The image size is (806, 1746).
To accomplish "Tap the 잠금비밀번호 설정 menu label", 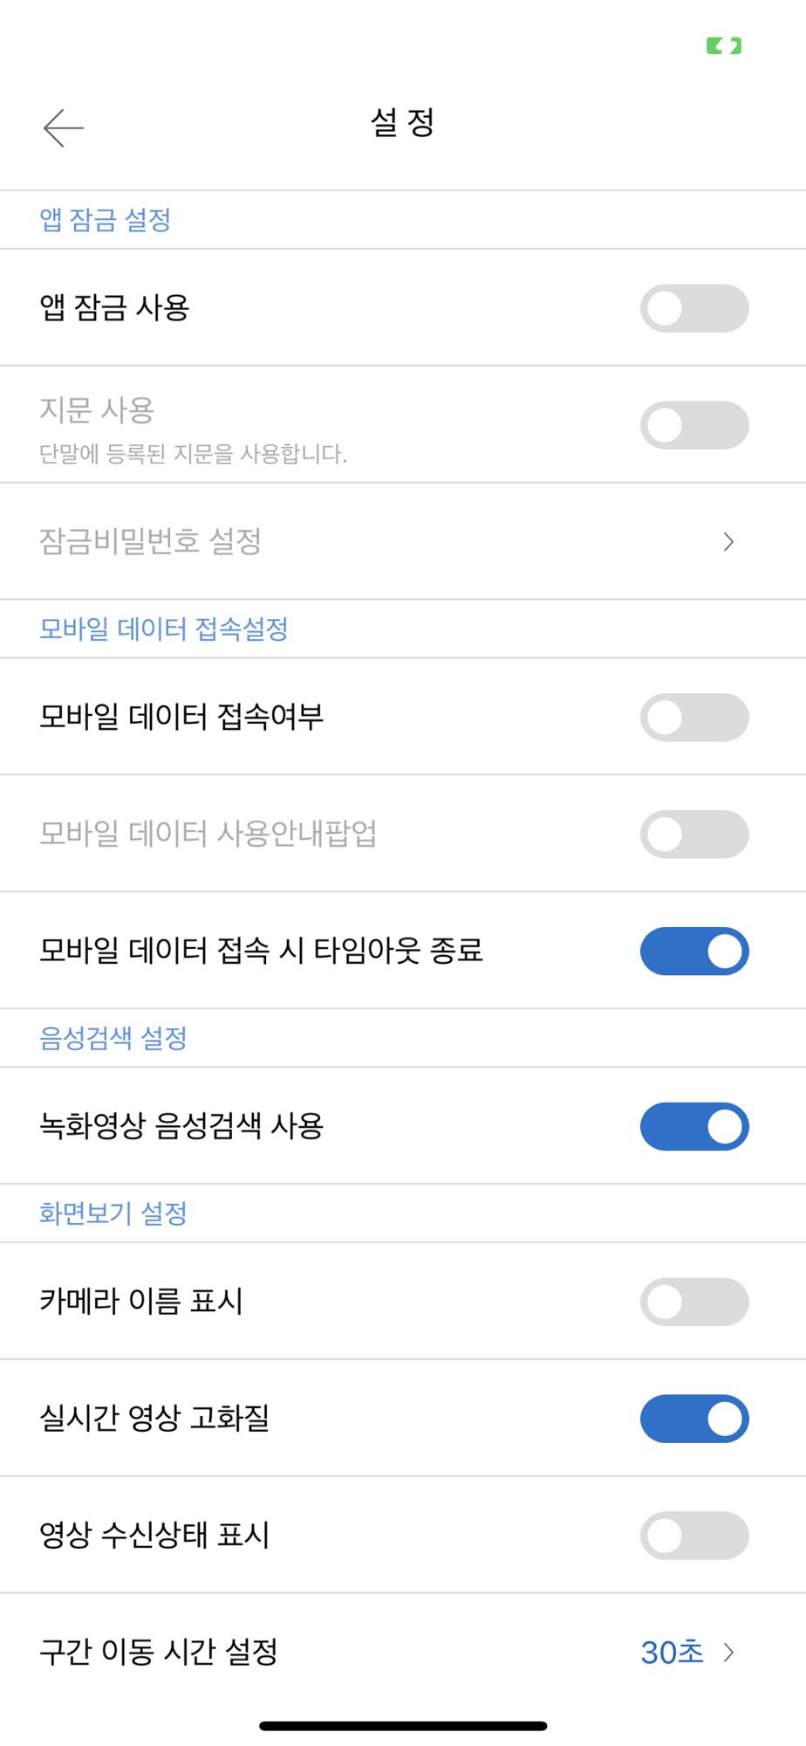I will tap(150, 541).
